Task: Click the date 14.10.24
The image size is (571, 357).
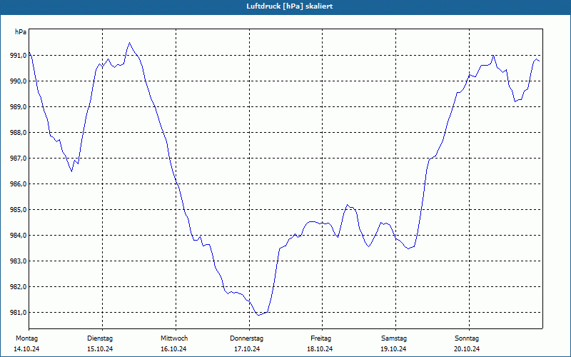Action: (x=26, y=349)
